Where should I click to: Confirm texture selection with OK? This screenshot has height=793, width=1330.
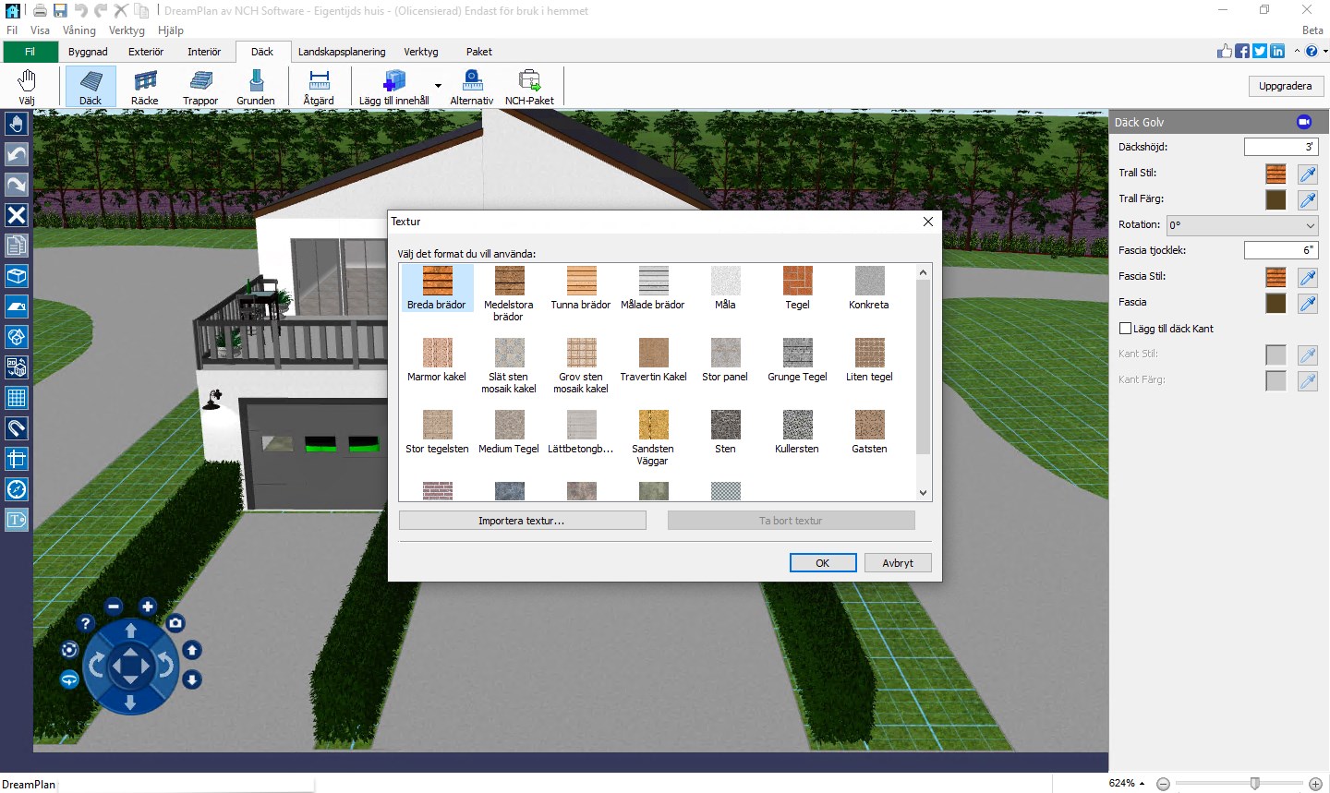(822, 562)
